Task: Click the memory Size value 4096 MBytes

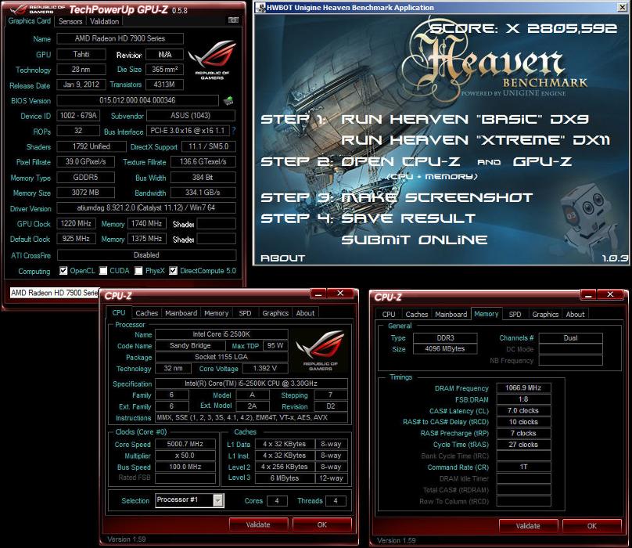Action: pyautogui.click(x=445, y=348)
